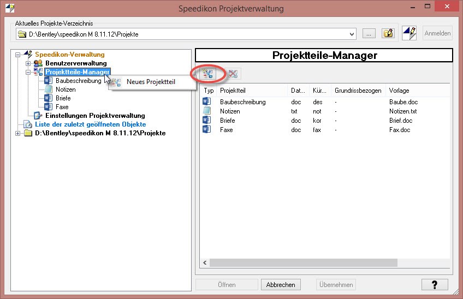
Task: Click the Baube.doc template cell
Action: pos(403,102)
